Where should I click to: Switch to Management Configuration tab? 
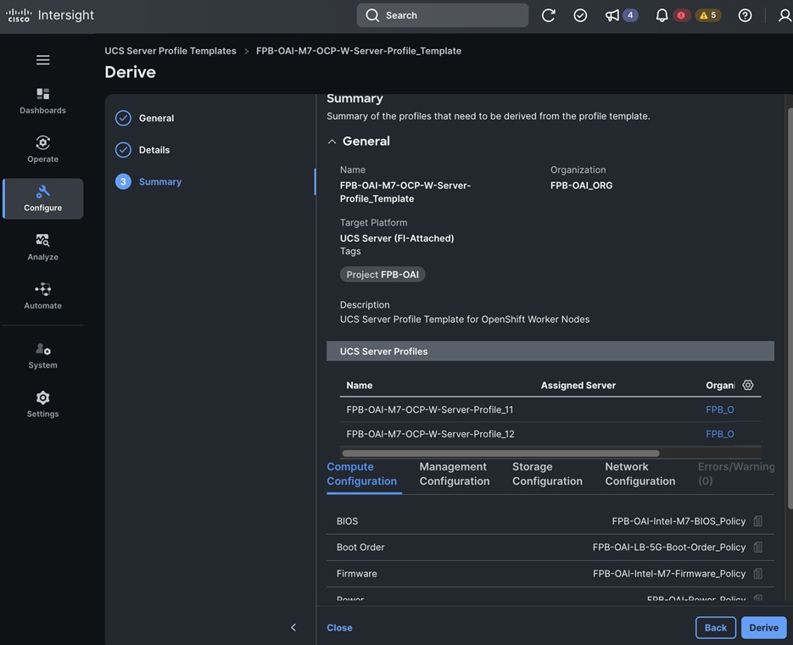(454, 474)
